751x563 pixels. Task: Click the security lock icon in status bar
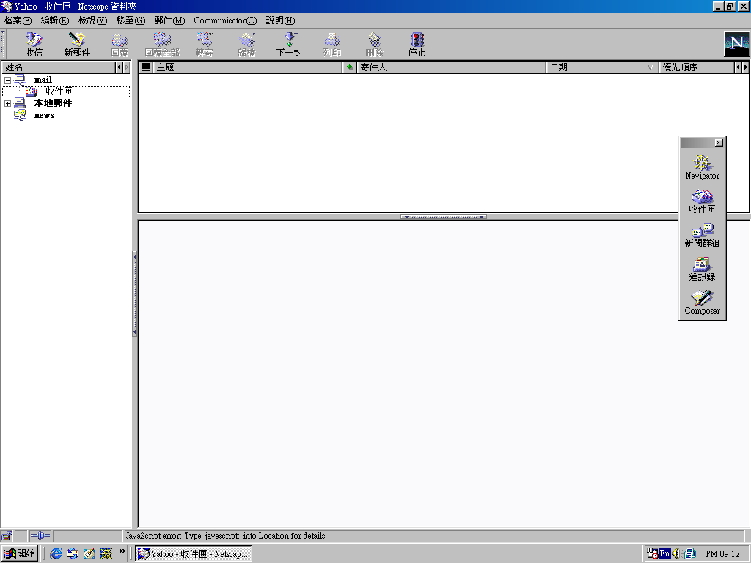(7, 536)
